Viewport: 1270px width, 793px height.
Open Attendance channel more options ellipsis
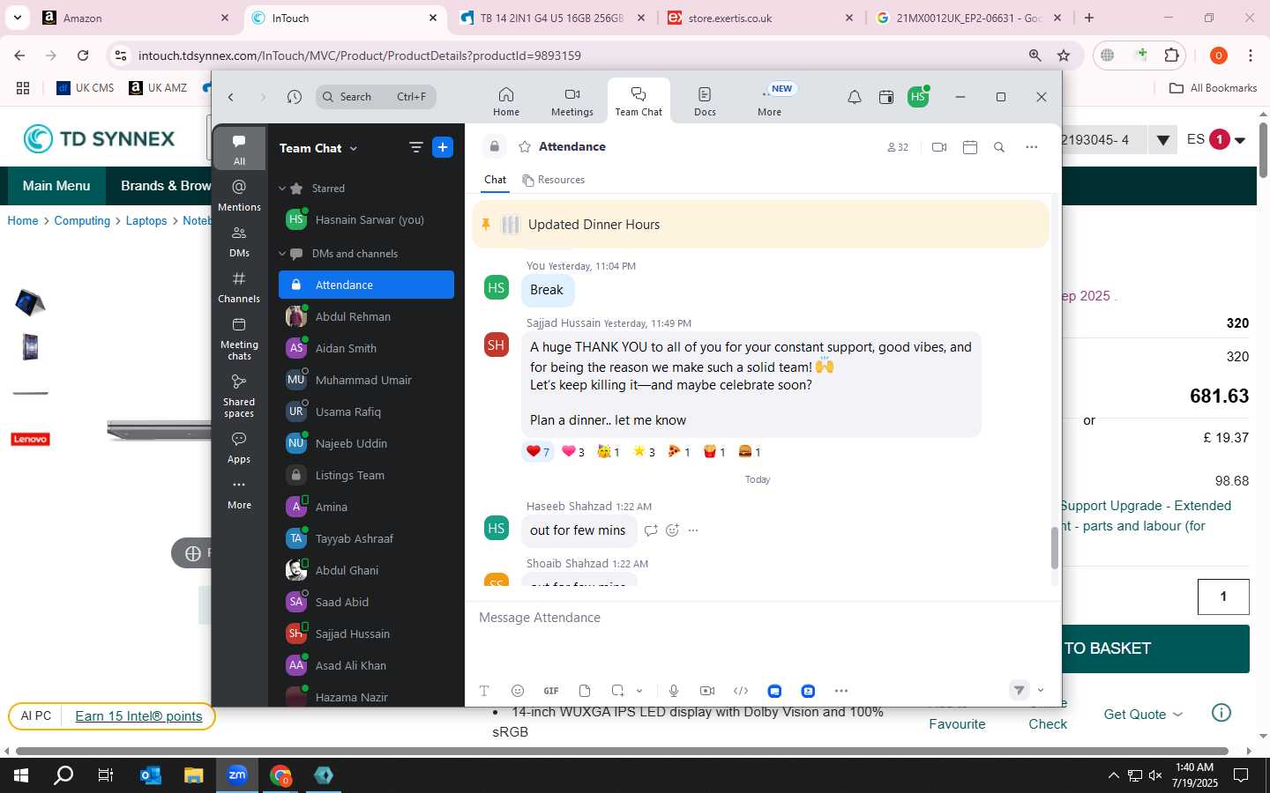1032,147
